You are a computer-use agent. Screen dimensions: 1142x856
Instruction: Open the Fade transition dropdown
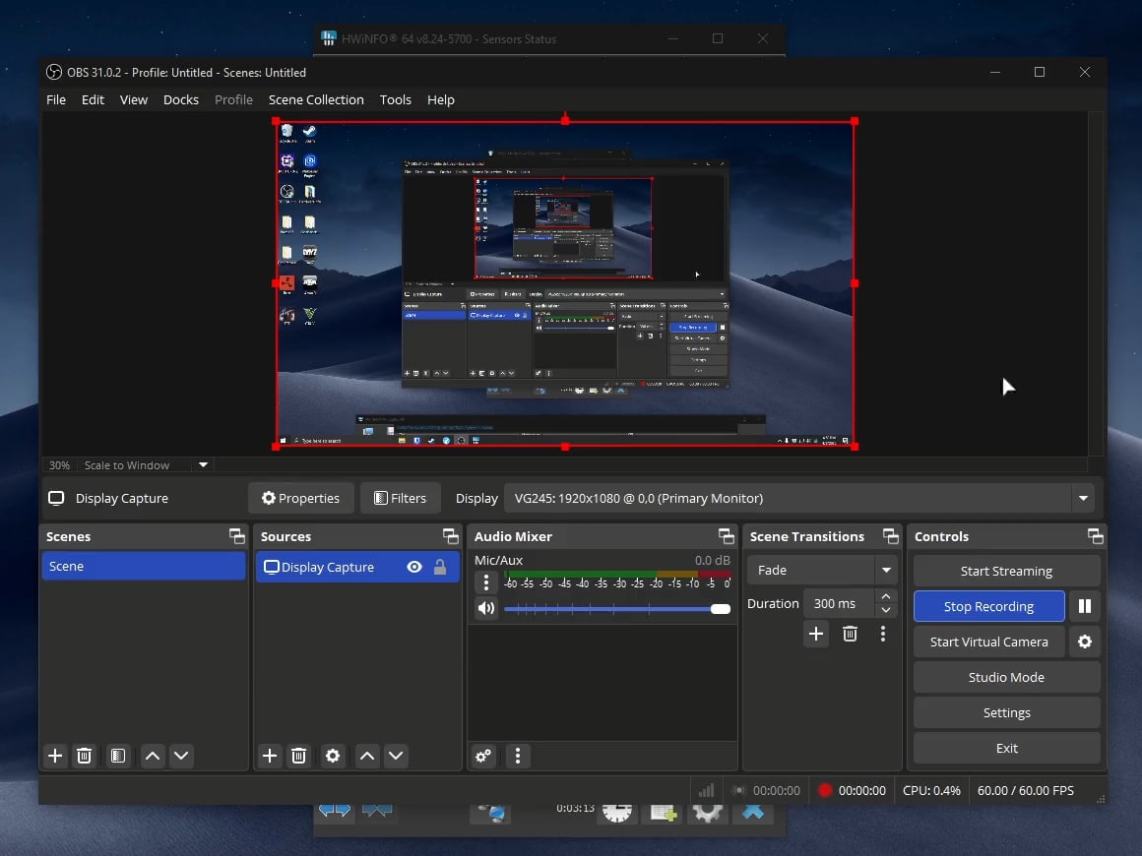[x=886, y=570]
